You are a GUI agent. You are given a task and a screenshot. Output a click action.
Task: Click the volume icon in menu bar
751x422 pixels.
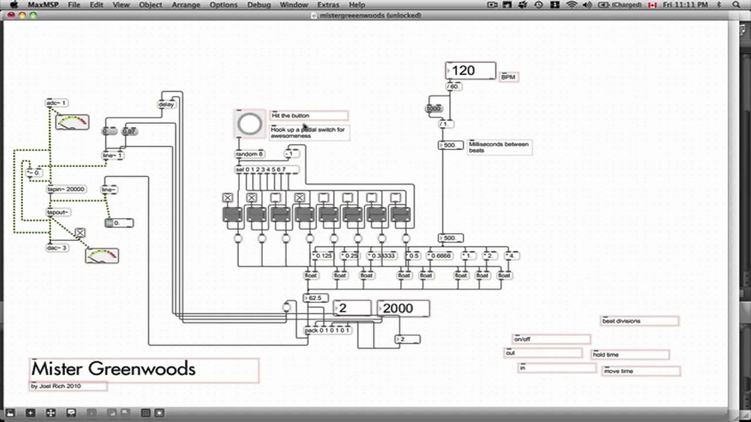point(587,5)
